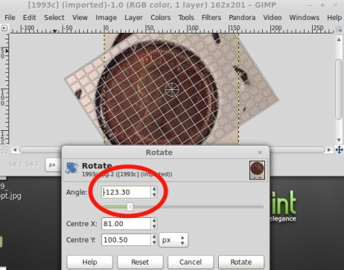Click the Centre Y input field
344x270 pixels.
(126, 240)
